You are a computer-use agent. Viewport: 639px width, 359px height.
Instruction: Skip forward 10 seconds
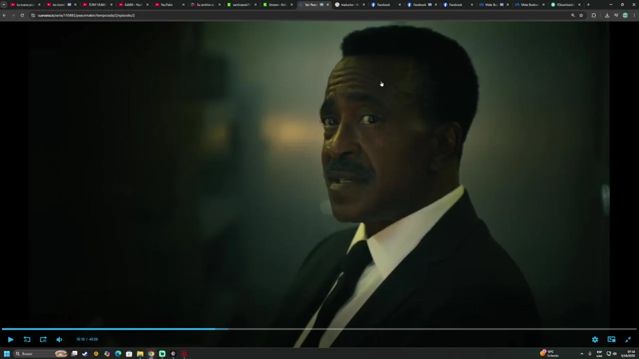click(x=43, y=340)
